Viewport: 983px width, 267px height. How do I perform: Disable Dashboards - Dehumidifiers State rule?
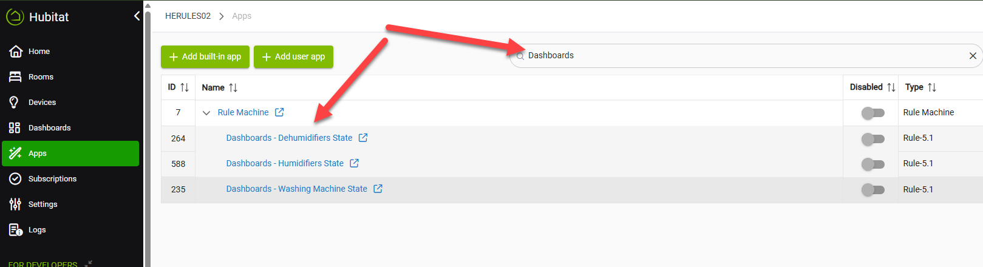(872, 139)
